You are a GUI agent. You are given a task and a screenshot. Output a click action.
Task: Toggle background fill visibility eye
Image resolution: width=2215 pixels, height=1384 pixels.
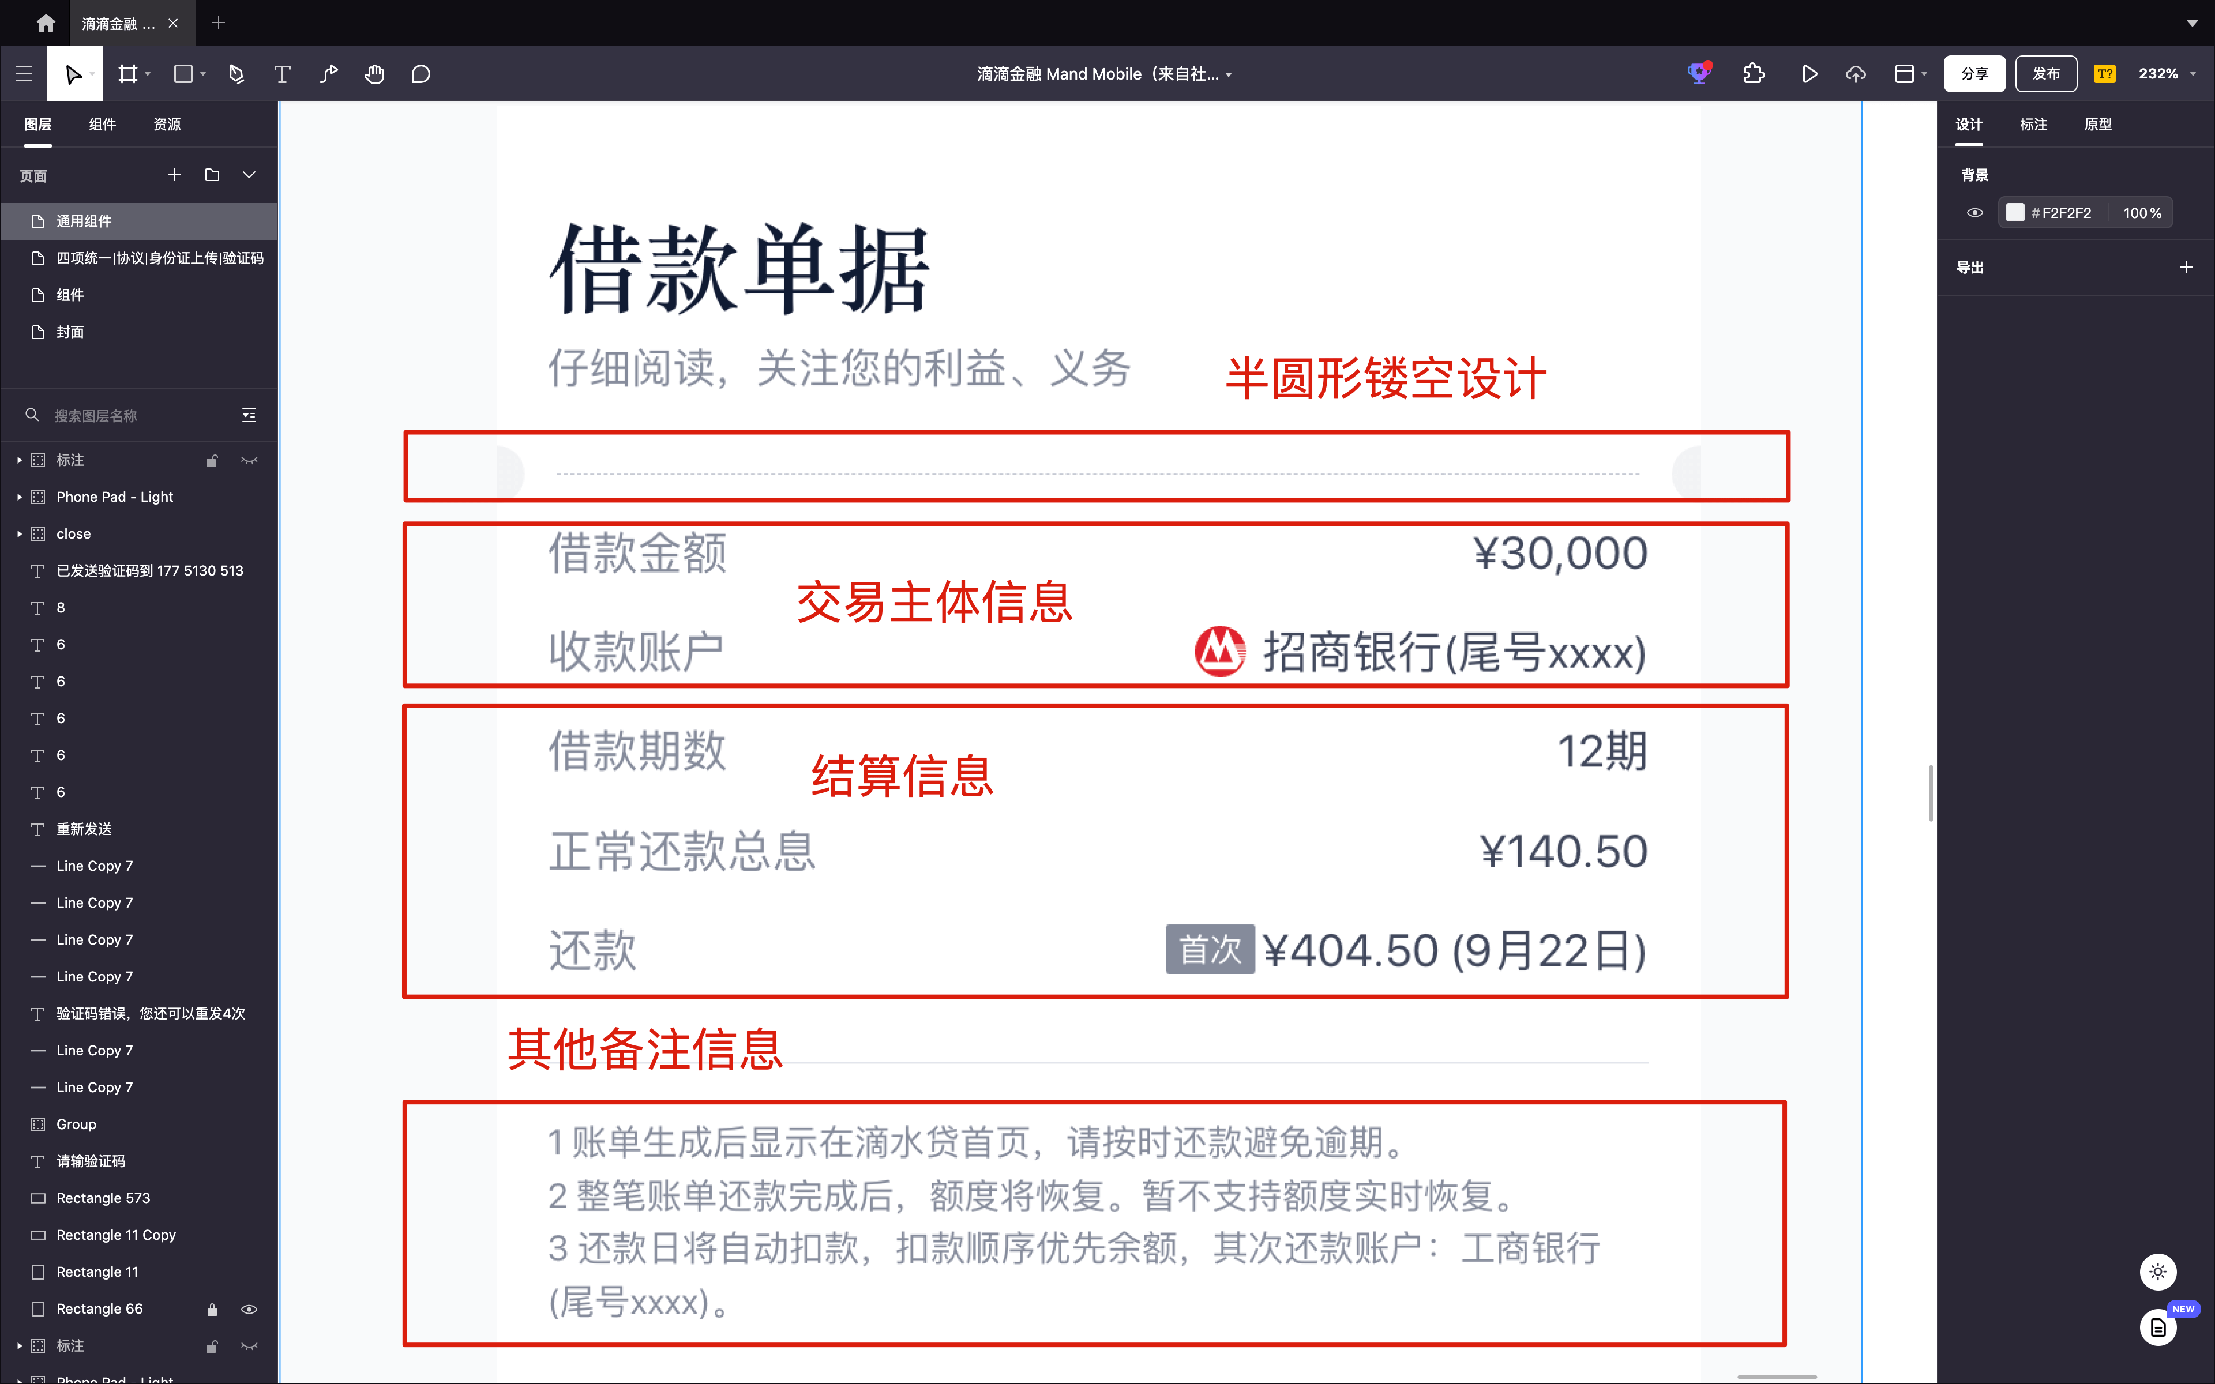pyautogui.click(x=1975, y=212)
